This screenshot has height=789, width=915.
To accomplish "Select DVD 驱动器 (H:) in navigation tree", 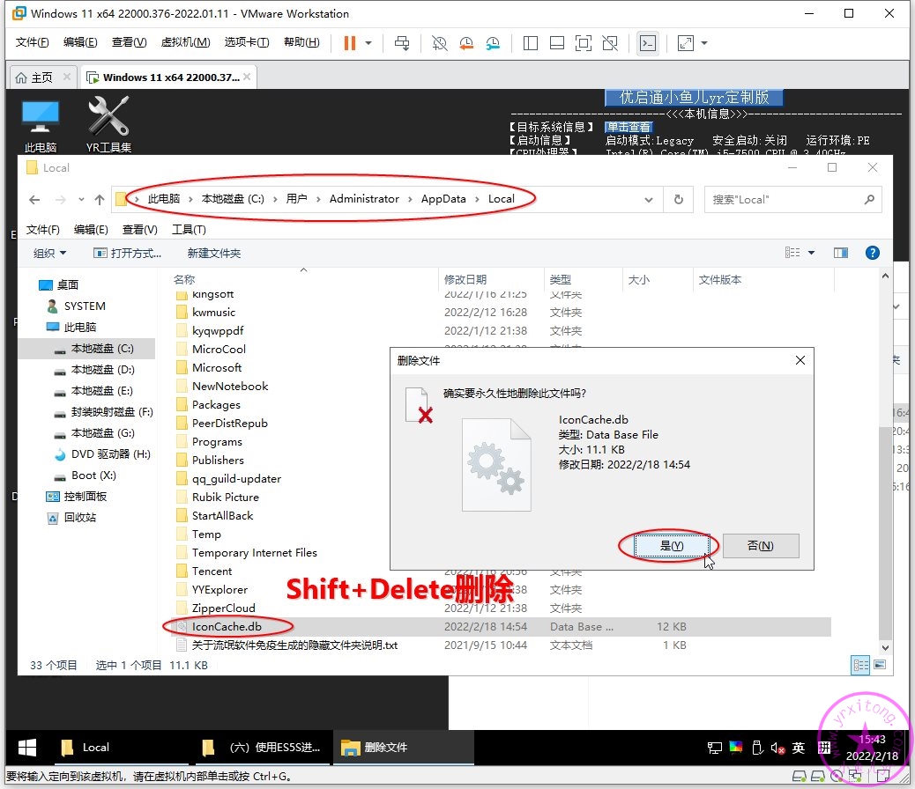I will coord(101,454).
